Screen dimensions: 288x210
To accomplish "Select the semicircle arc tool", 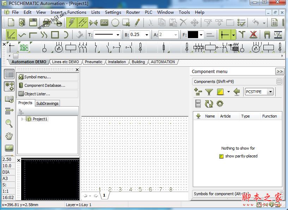I will tap(66, 35).
